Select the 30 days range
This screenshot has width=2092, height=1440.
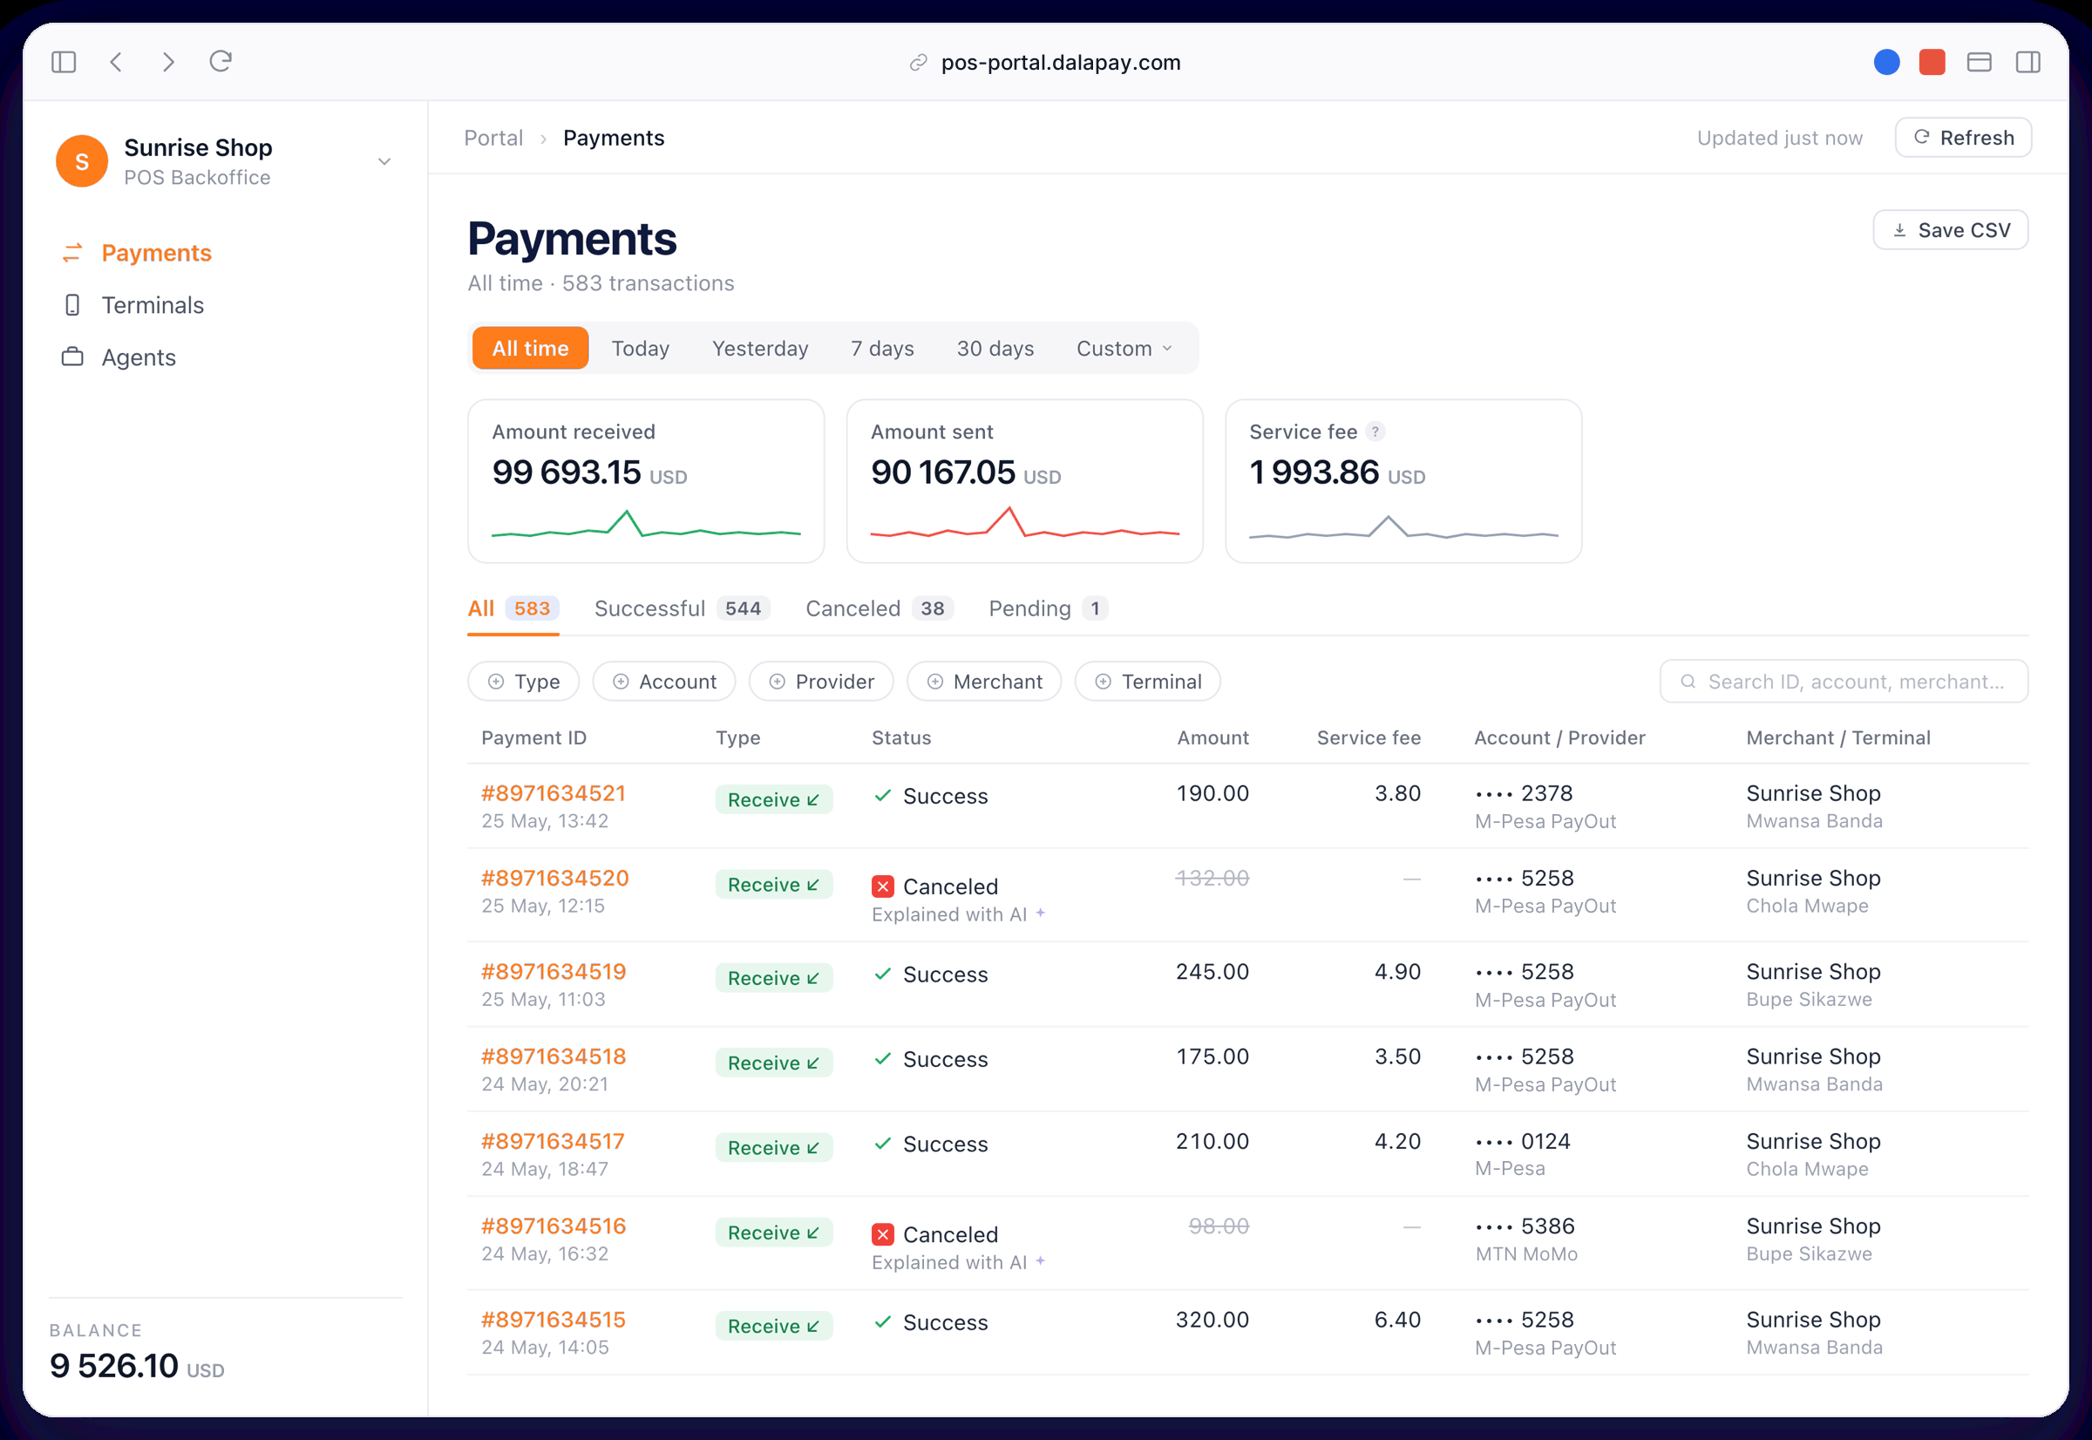pos(995,349)
